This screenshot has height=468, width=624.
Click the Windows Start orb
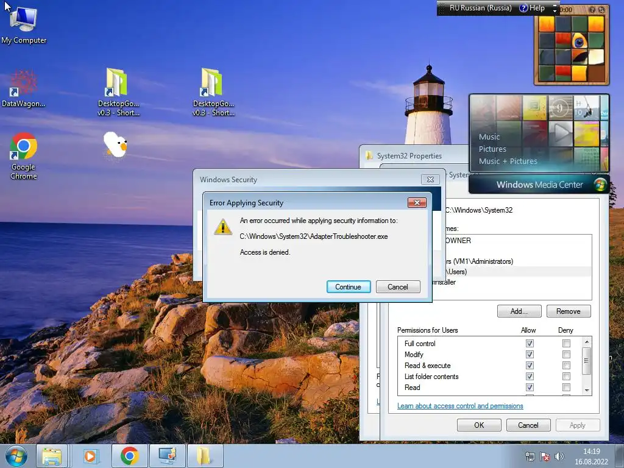click(16, 456)
